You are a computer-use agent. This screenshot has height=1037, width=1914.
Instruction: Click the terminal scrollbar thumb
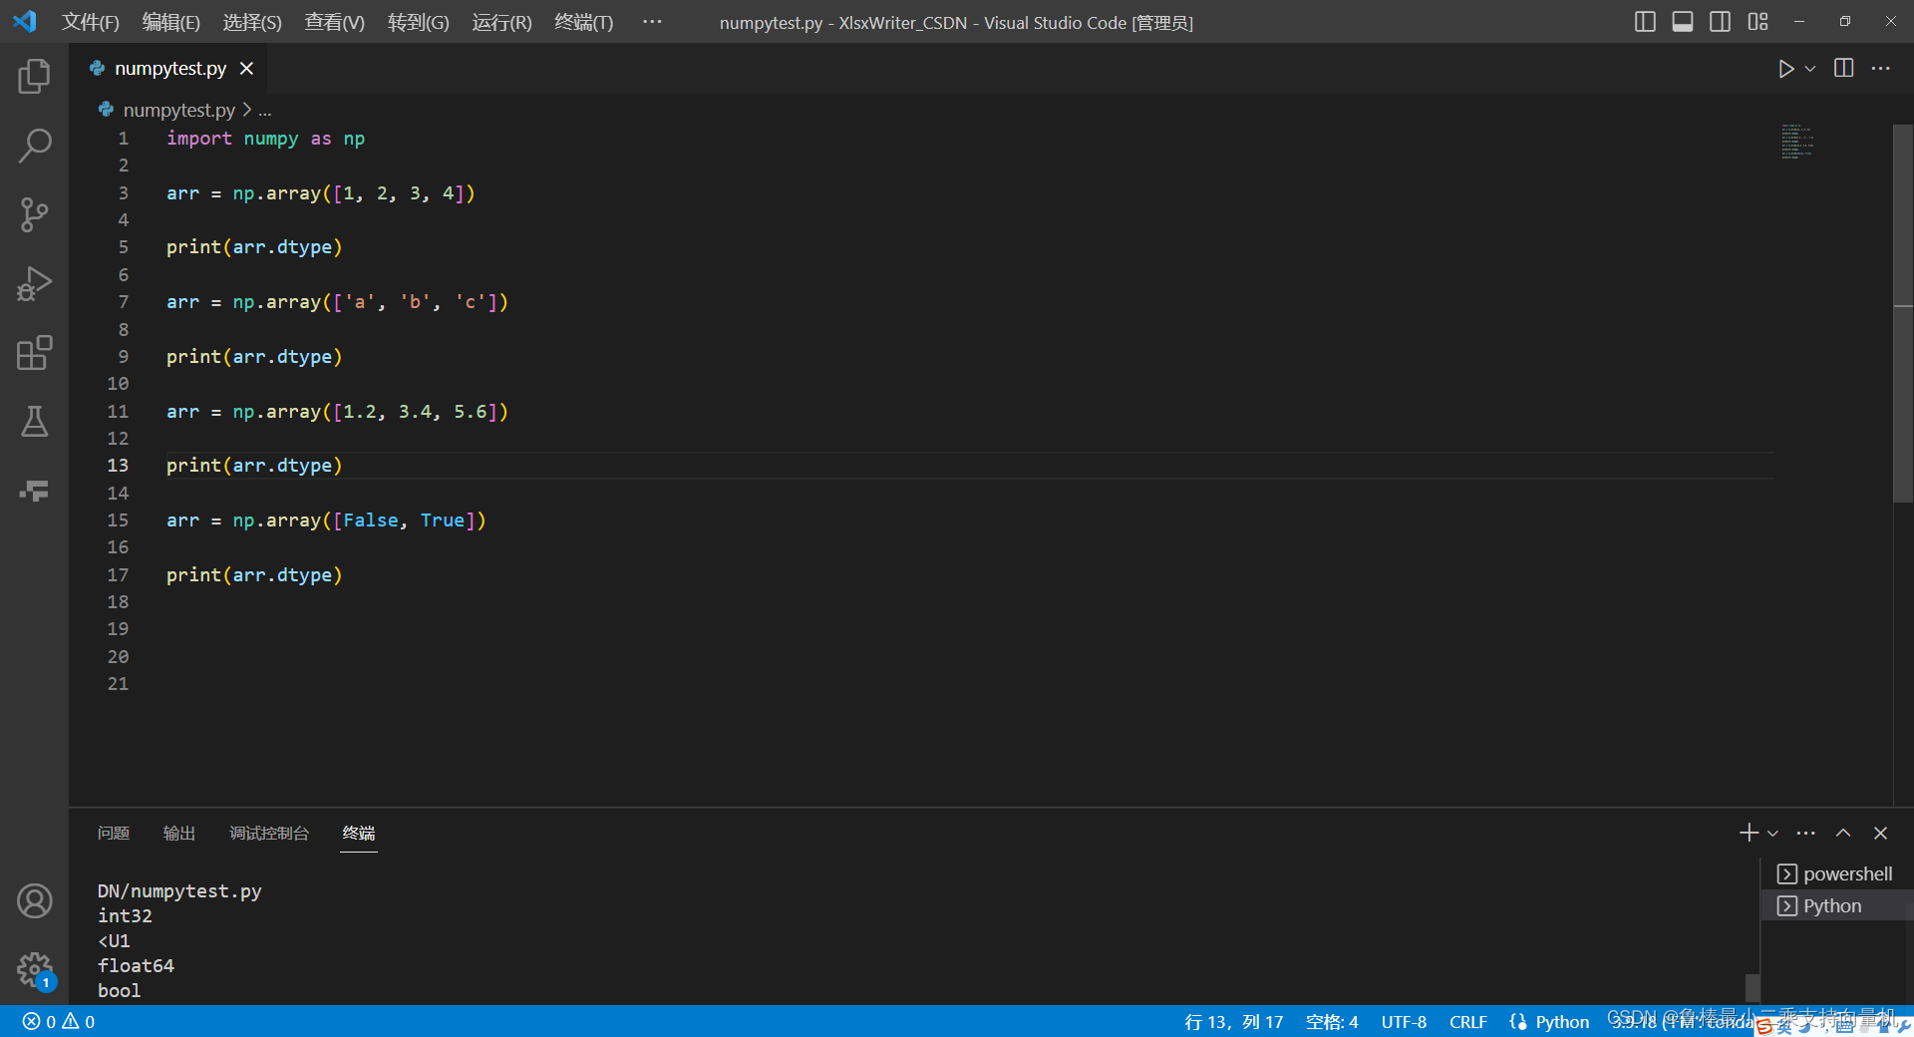[x=1752, y=987]
